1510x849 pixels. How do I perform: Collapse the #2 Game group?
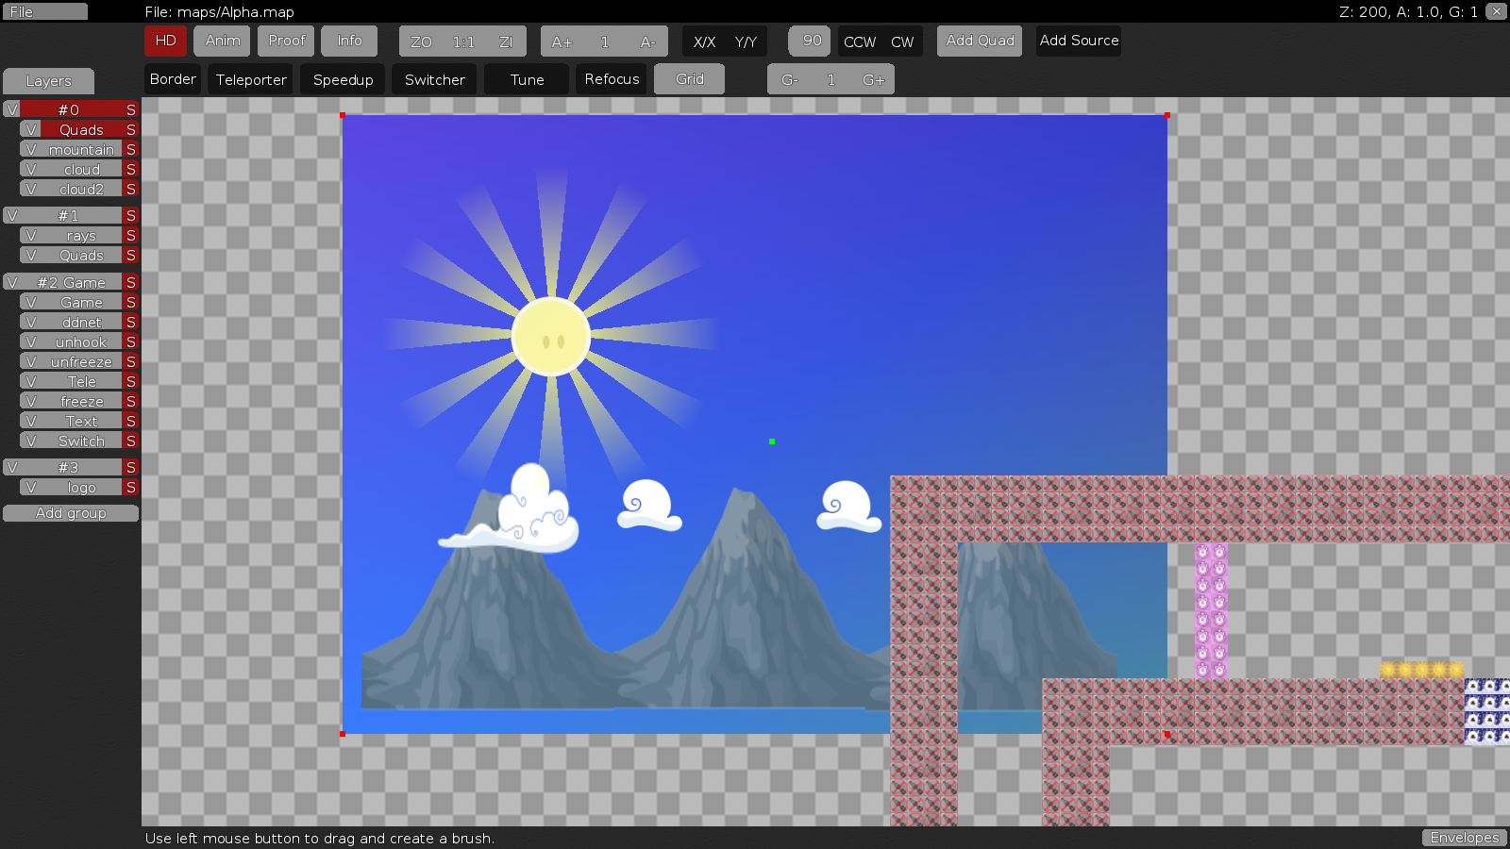[11, 281]
